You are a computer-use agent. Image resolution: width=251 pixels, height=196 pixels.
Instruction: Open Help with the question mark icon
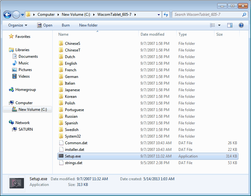pyautogui.click(x=241, y=25)
